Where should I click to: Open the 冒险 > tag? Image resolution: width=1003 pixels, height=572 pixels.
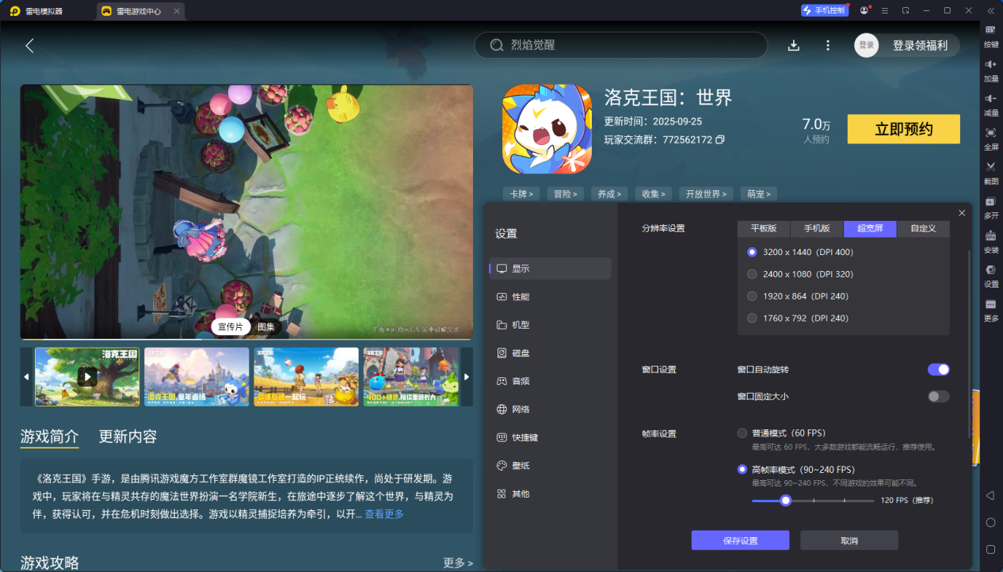(x=566, y=193)
